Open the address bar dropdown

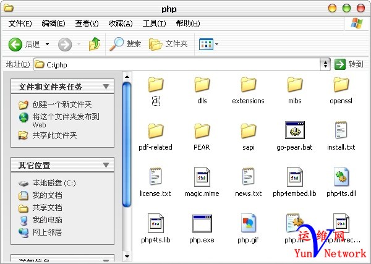326,64
